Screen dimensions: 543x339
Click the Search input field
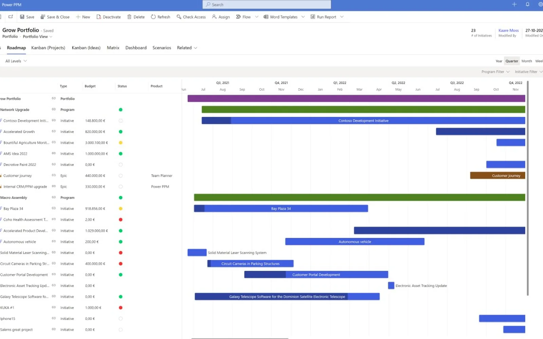point(267,5)
